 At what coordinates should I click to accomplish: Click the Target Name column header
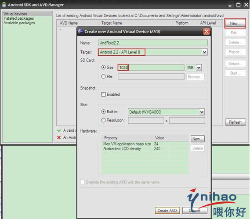[135, 23]
